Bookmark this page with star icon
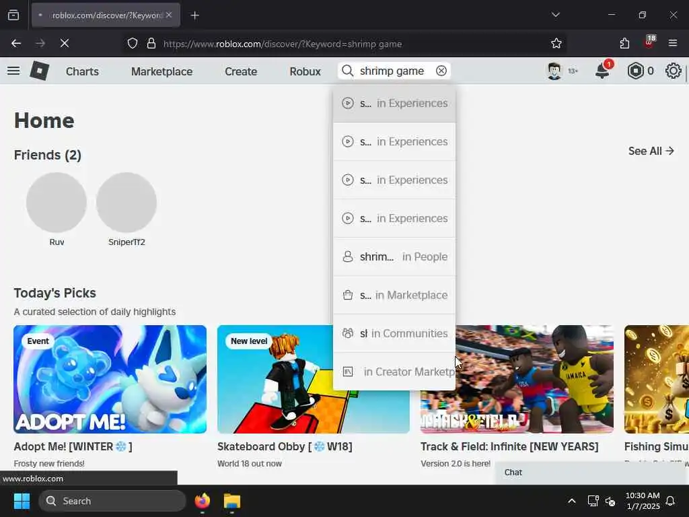 coord(556,43)
